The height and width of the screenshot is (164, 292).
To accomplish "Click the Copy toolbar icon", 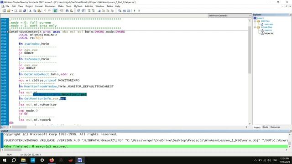I will 35,11.
